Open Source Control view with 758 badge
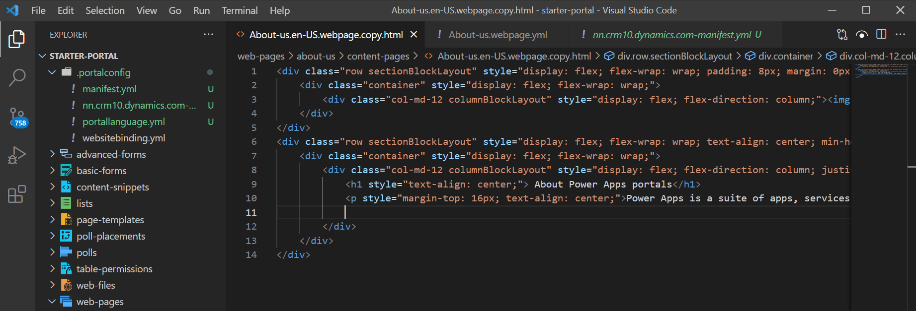 click(x=17, y=117)
